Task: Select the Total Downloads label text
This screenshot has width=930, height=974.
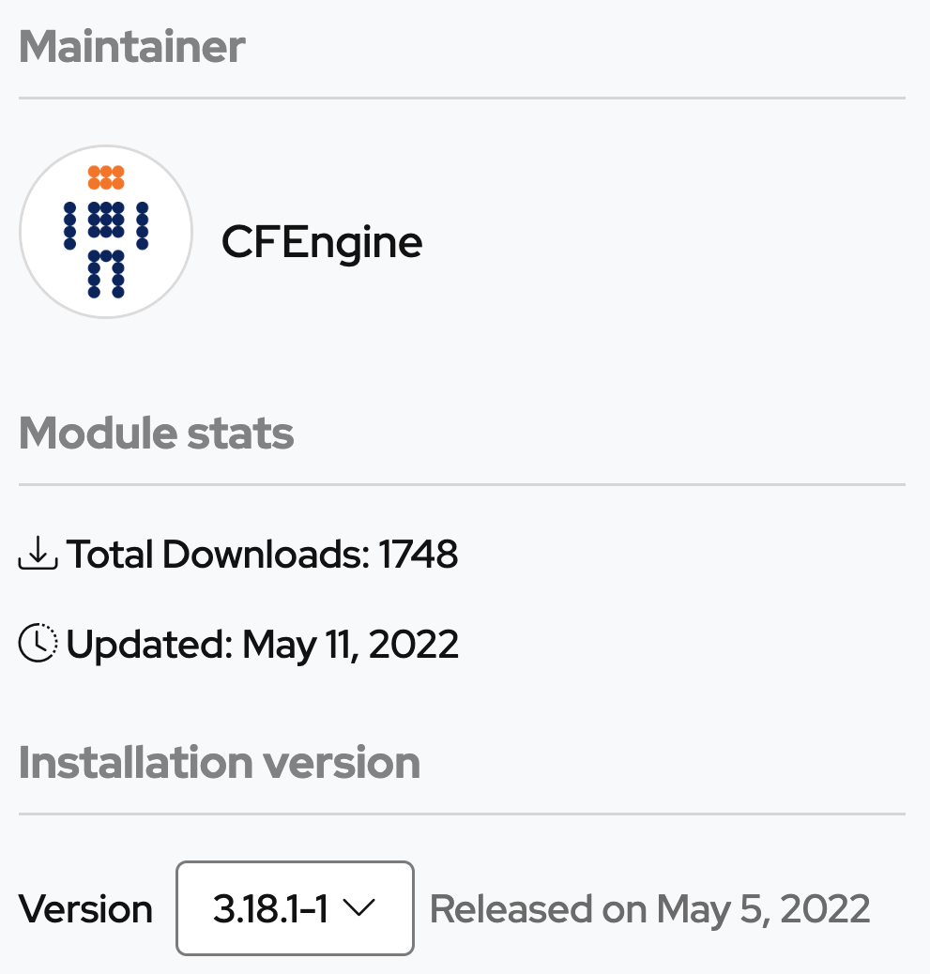Action: (219, 554)
